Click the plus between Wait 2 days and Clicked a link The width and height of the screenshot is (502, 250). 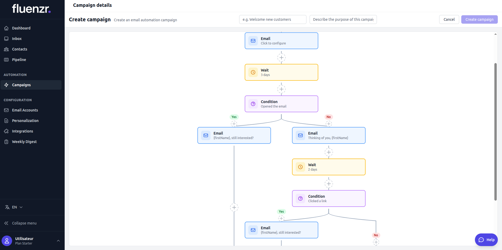[329, 184]
